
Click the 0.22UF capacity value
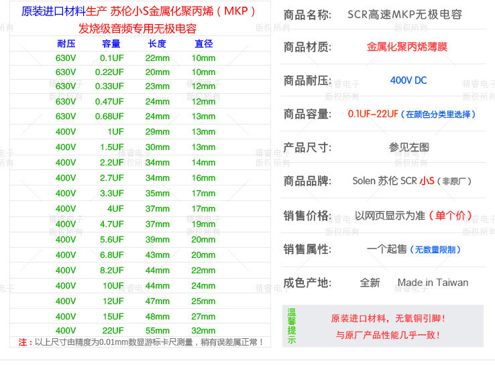(109, 72)
